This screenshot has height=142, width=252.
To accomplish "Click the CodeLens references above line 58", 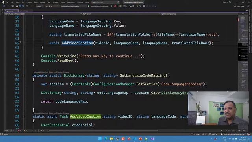I will tap(51, 113).
